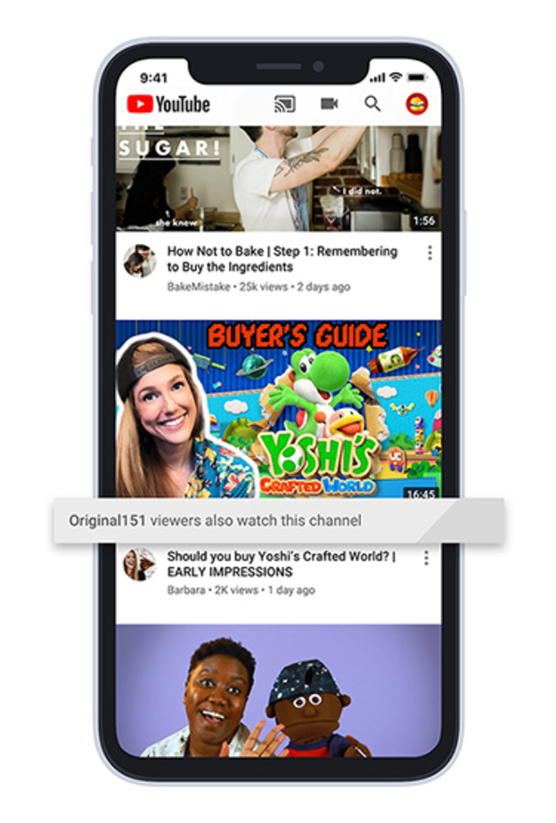Open the Should you buy Yoshi's title

pos(281,564)
